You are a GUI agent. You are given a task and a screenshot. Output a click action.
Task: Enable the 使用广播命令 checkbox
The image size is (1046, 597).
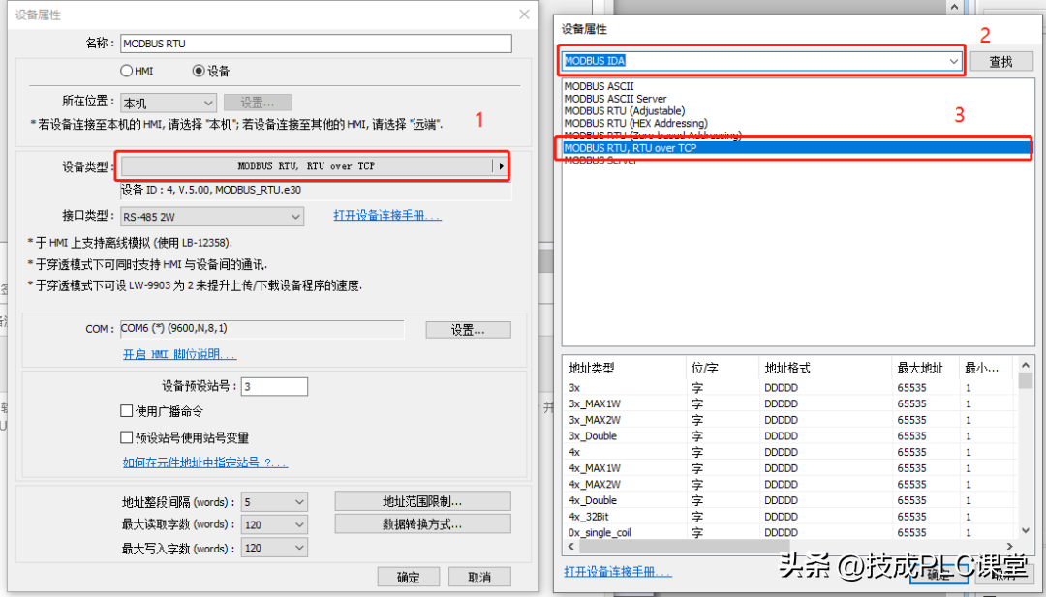(126, 411)
